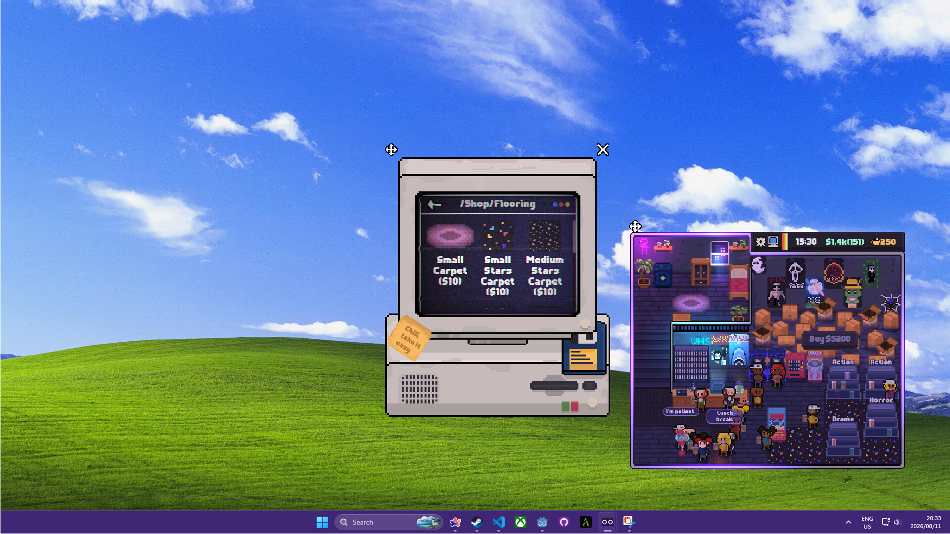The image size is (950, 534).
Task: Click the "Medium Stars Carpet ($10)" label
Action: coord(545,275)
